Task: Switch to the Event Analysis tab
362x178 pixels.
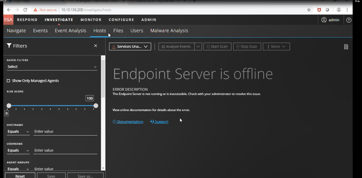Action: pyautogui.click(x=71, y=31)
